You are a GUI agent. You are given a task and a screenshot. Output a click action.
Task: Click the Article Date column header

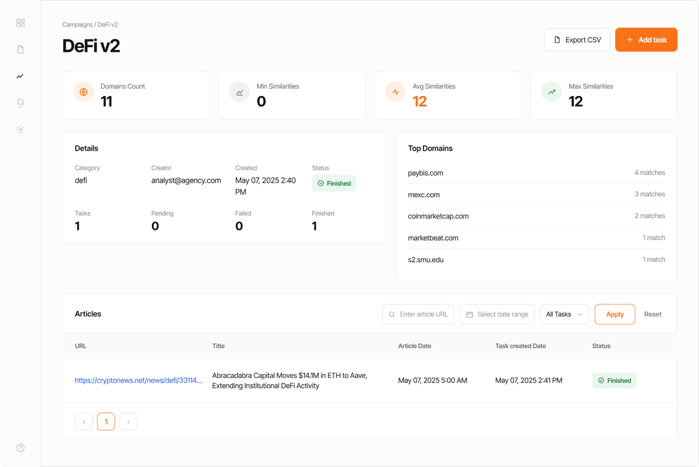click(x=415, y=346)
